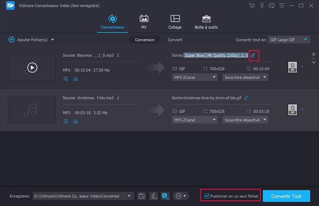
Task: Open the save path dropdown field
Action: [128, 196]
